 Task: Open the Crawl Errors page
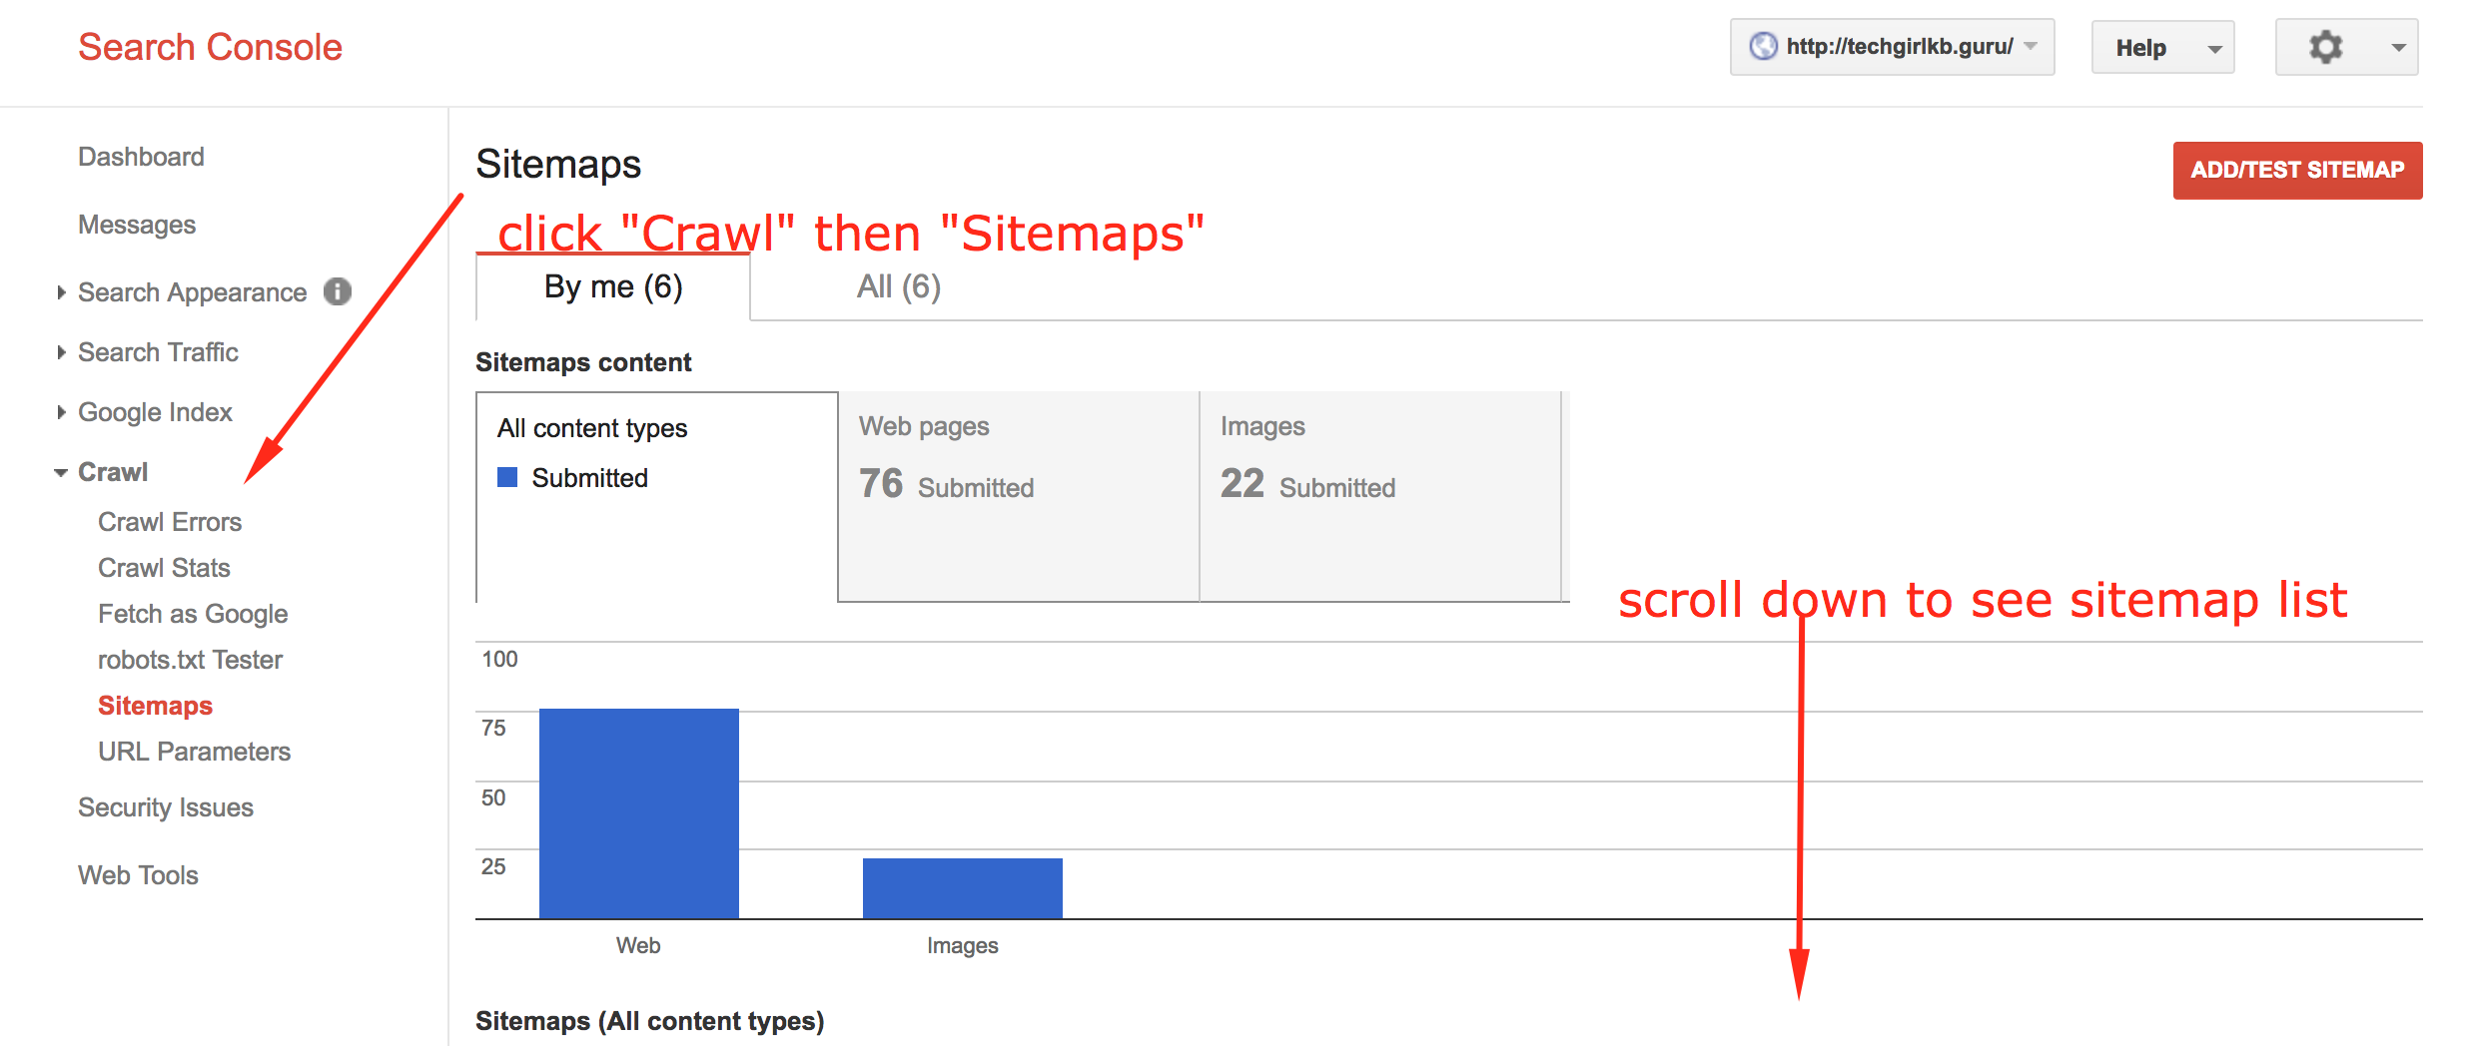point(170,522)
